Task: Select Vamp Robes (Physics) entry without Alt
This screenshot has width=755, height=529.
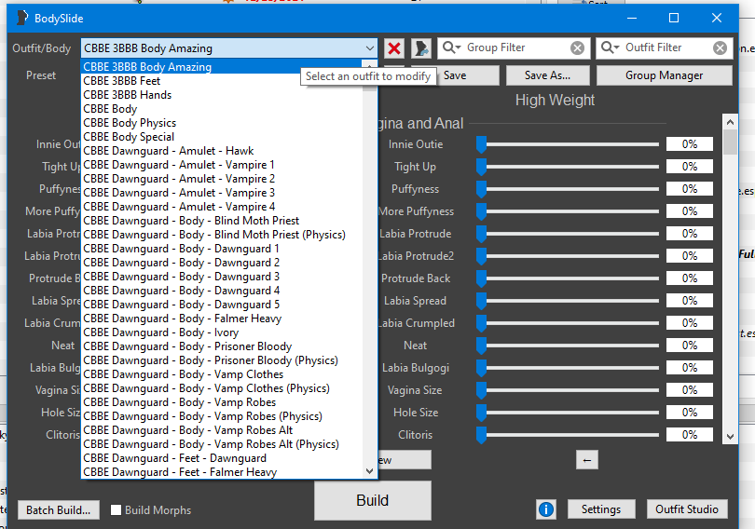Action: coord(221,415)
